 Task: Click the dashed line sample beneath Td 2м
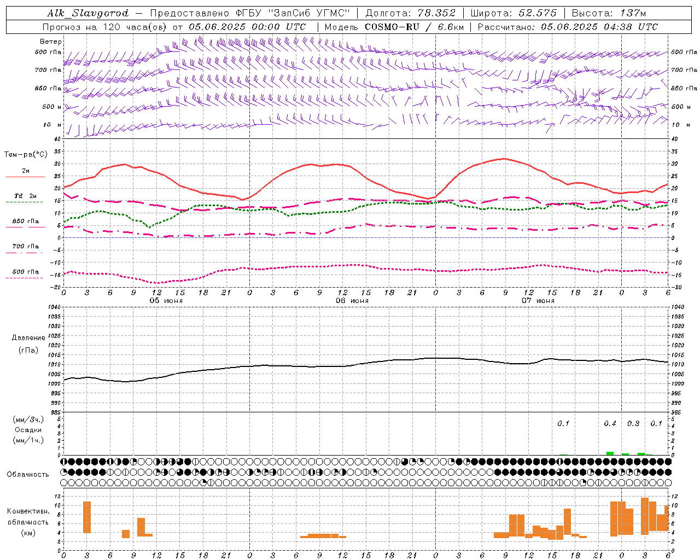tap(24, 202)
